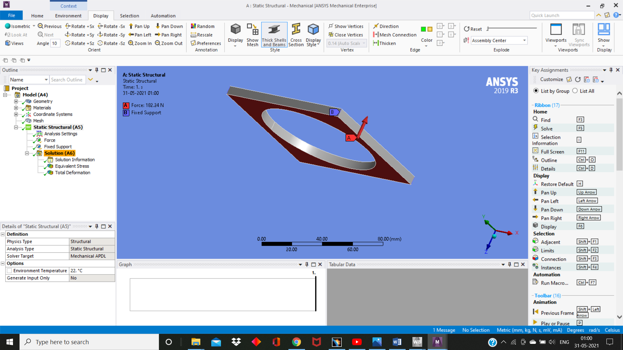Open ANSYS Mechanical from the taskbar
623x350 pixels.
(x=437, y=342)
